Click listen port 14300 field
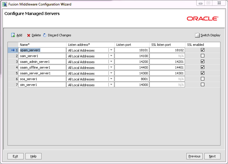The width and height of the screenshot is (228, 164). [x=132, y=73]
